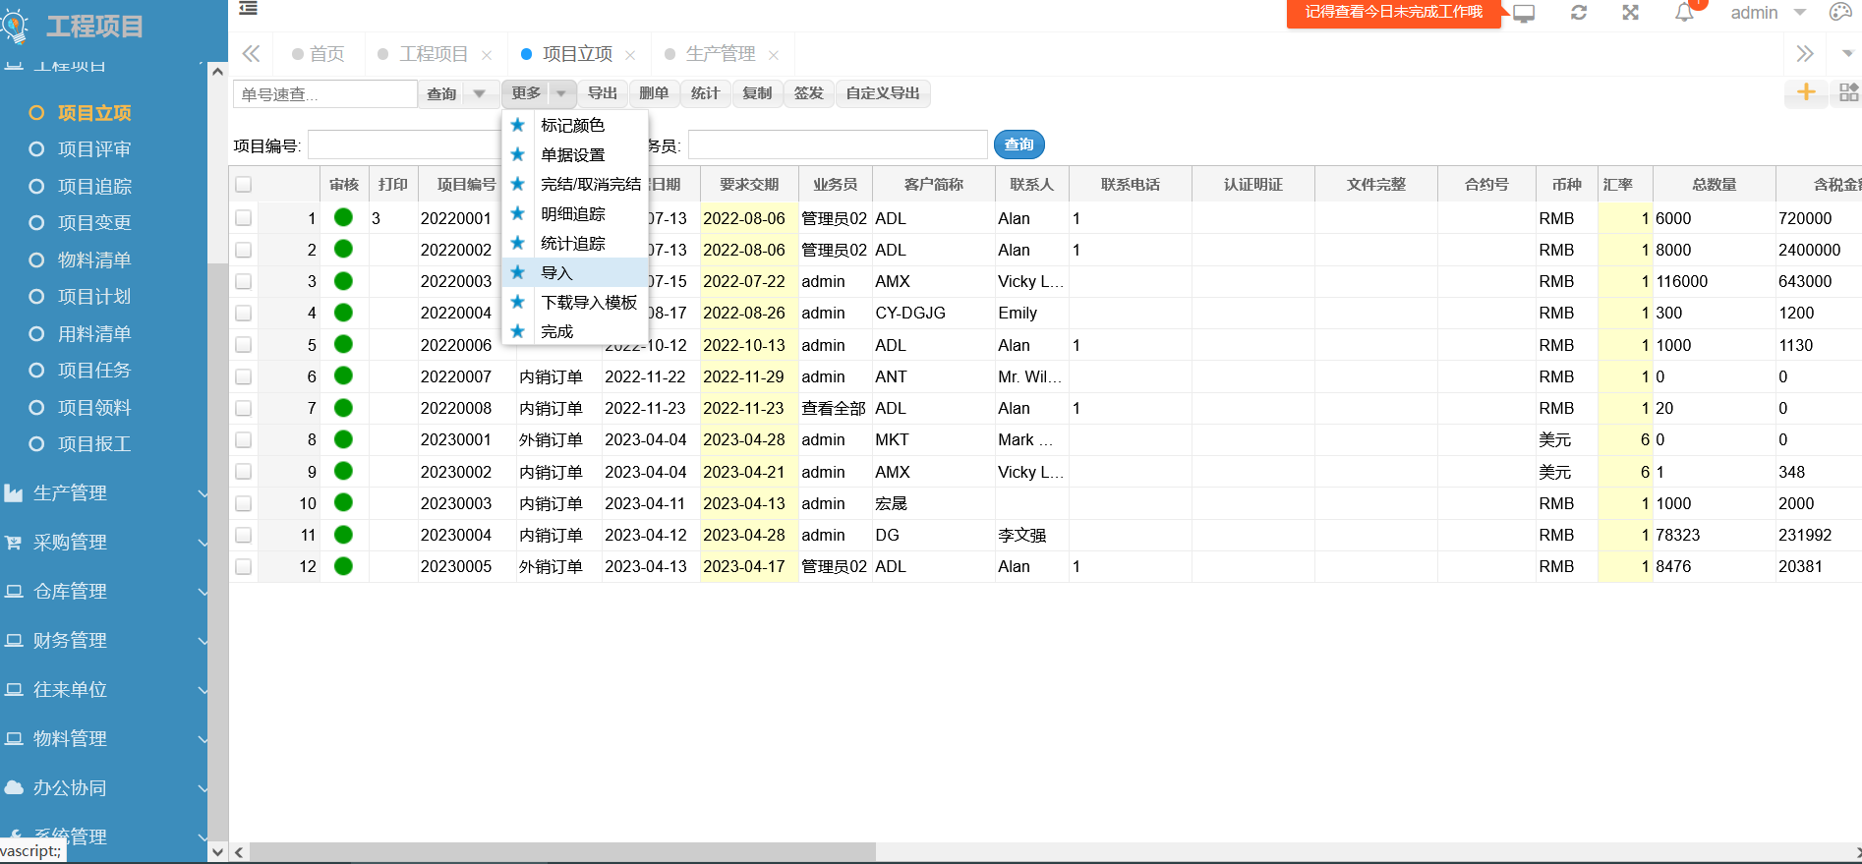Toggle fullscreen with the expand icon

[x=1631, y=13]
